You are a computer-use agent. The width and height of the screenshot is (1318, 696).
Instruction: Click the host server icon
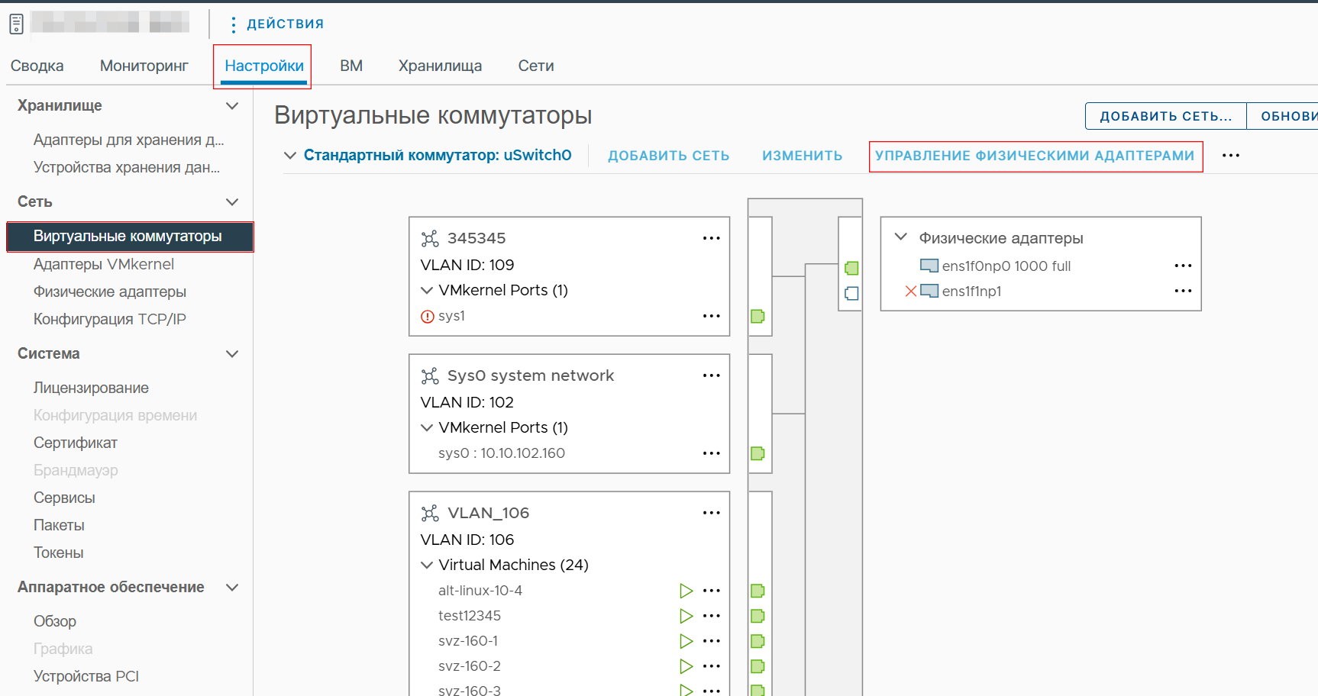[16, 24]
